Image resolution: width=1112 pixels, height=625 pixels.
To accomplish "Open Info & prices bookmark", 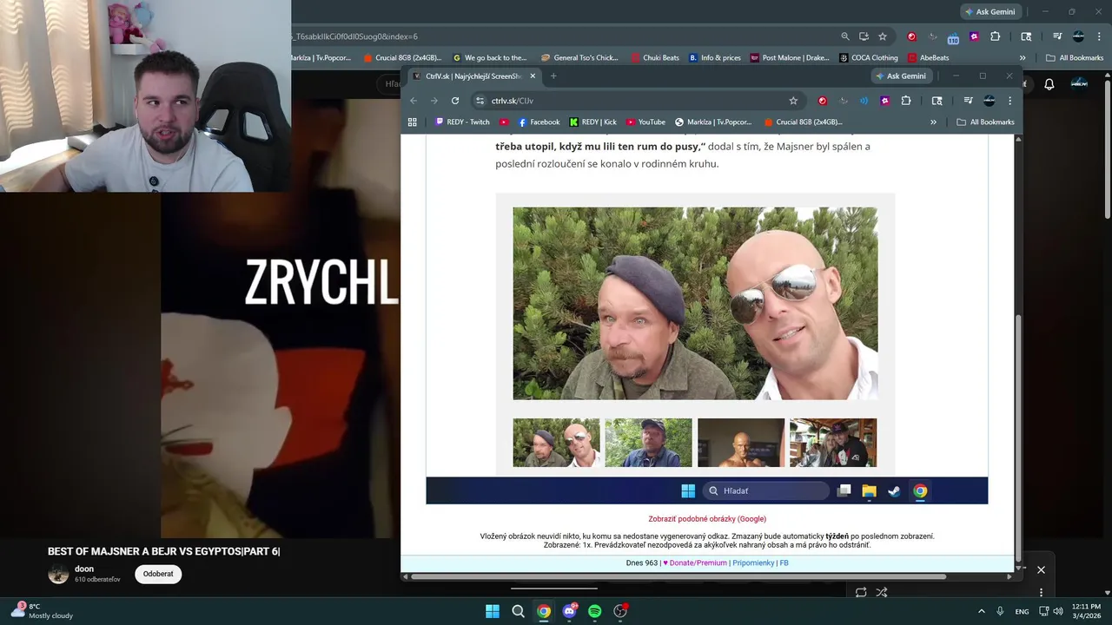I will pyautogui.click(x=715, y=58).
